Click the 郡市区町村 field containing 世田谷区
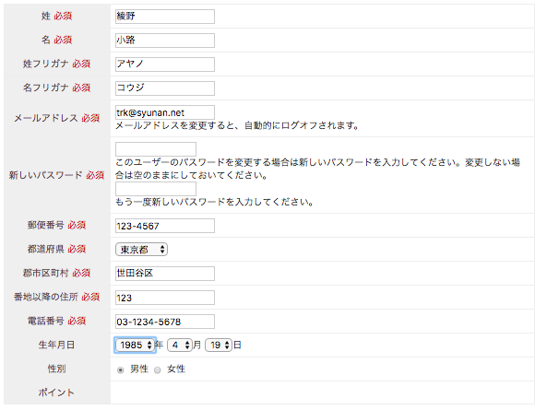The width and height of the screenshot is (547, 410). 165,274
